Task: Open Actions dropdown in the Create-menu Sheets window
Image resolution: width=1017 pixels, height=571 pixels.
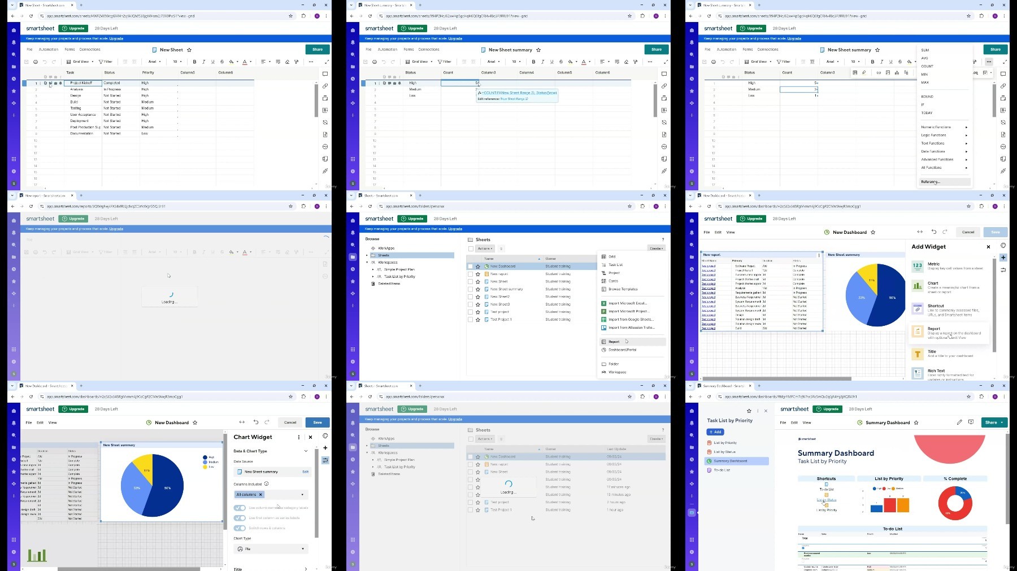Action: coord(485,249)
